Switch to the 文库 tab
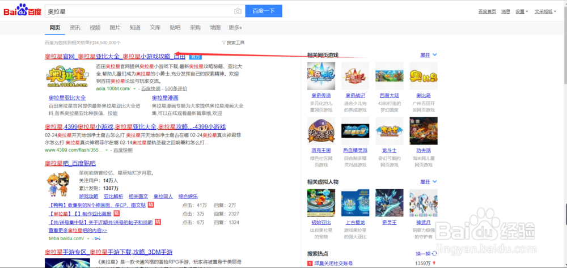Viewport: 567px width, 268px height. (x=155, y=27)
